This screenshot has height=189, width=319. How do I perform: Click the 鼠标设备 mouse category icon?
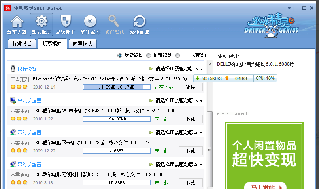(13, 69)
